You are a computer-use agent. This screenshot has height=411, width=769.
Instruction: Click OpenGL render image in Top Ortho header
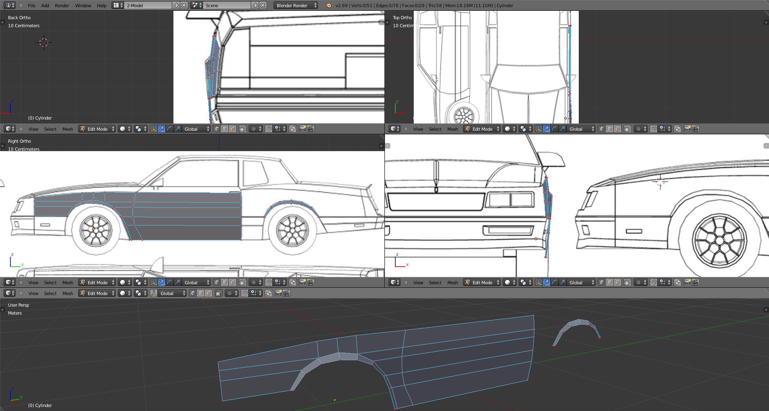pyautogui.click(x=687, y=129)
